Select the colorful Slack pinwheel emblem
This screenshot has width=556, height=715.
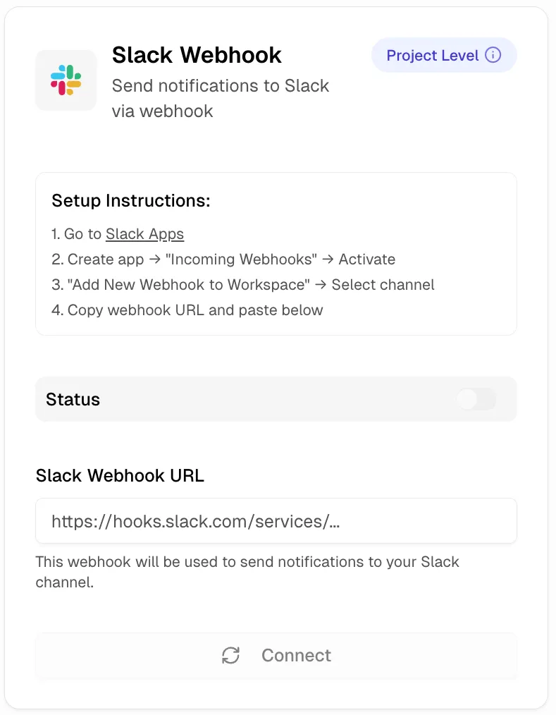66,80
